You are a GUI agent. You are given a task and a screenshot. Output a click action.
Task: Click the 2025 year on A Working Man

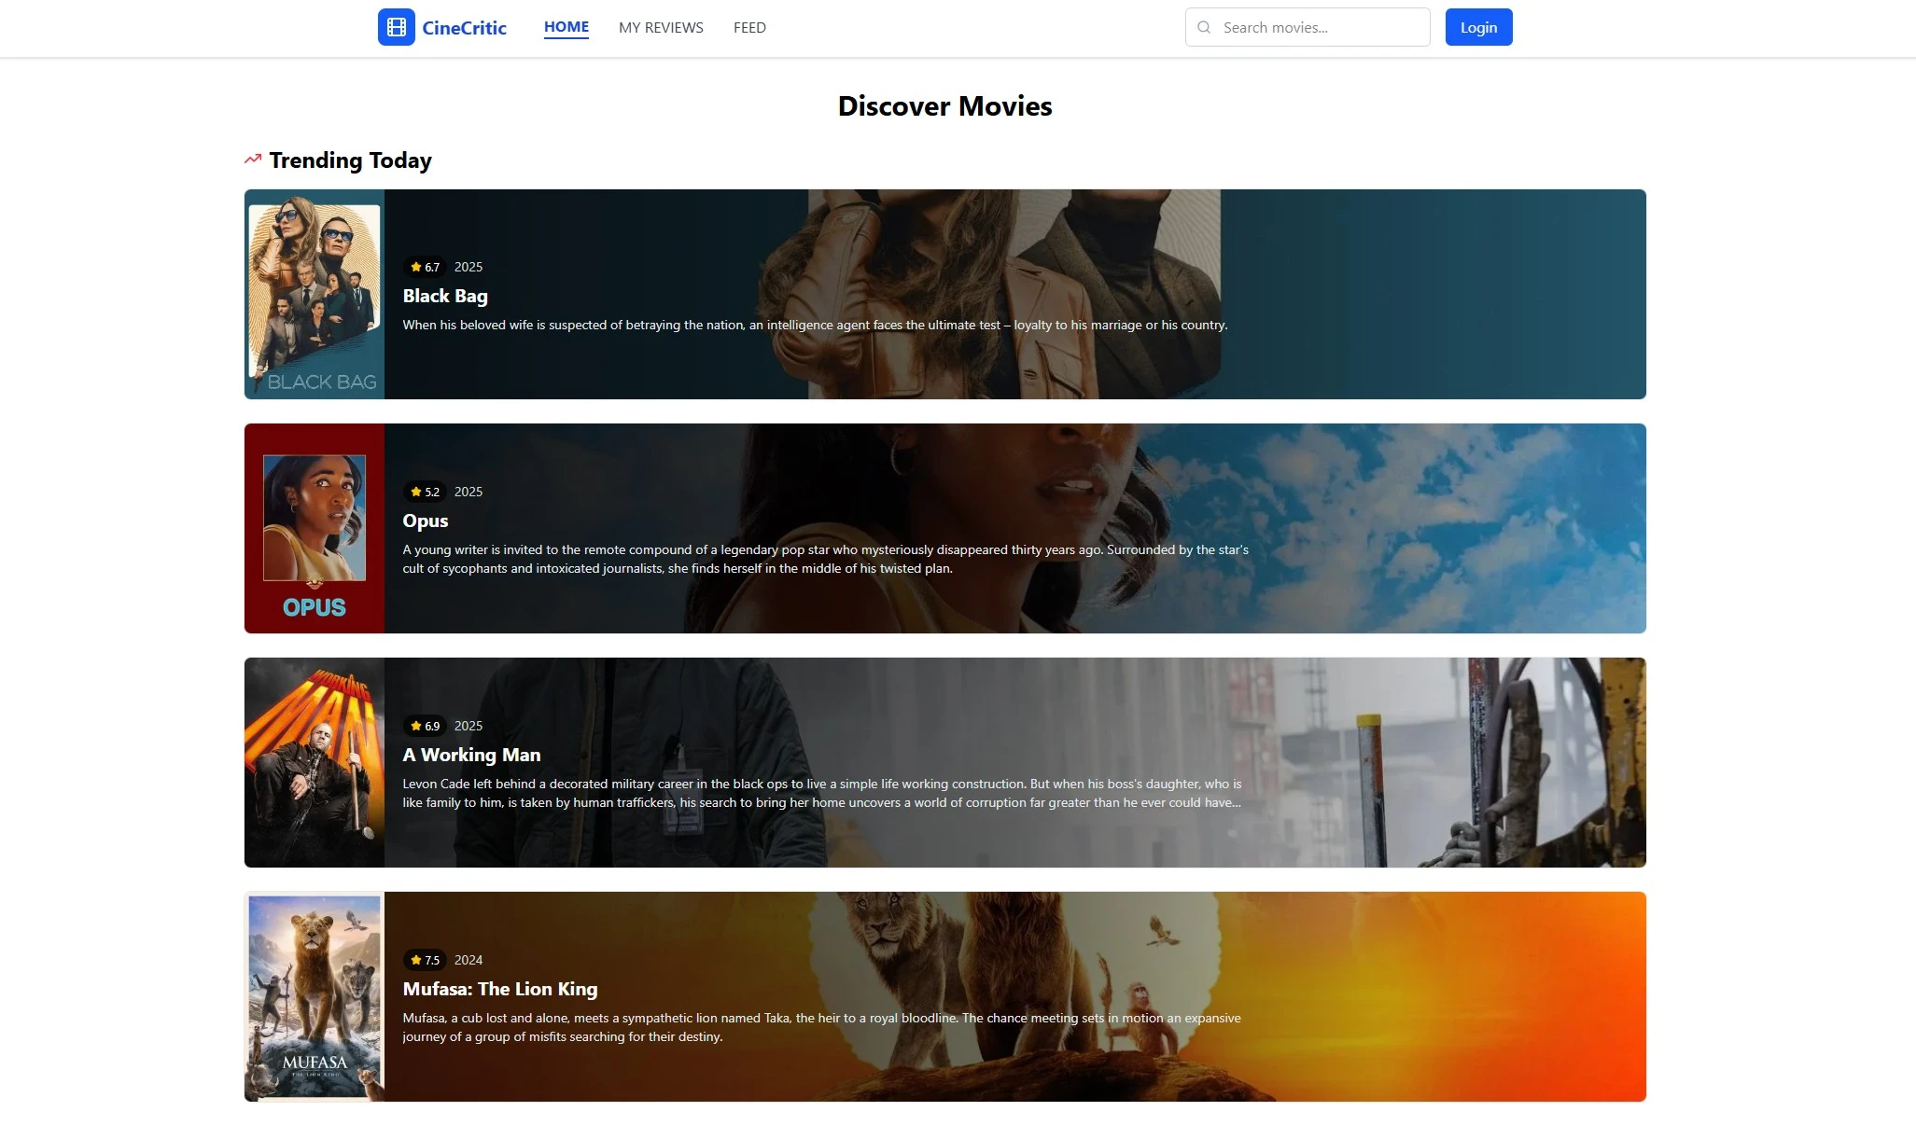click(469, 726)
